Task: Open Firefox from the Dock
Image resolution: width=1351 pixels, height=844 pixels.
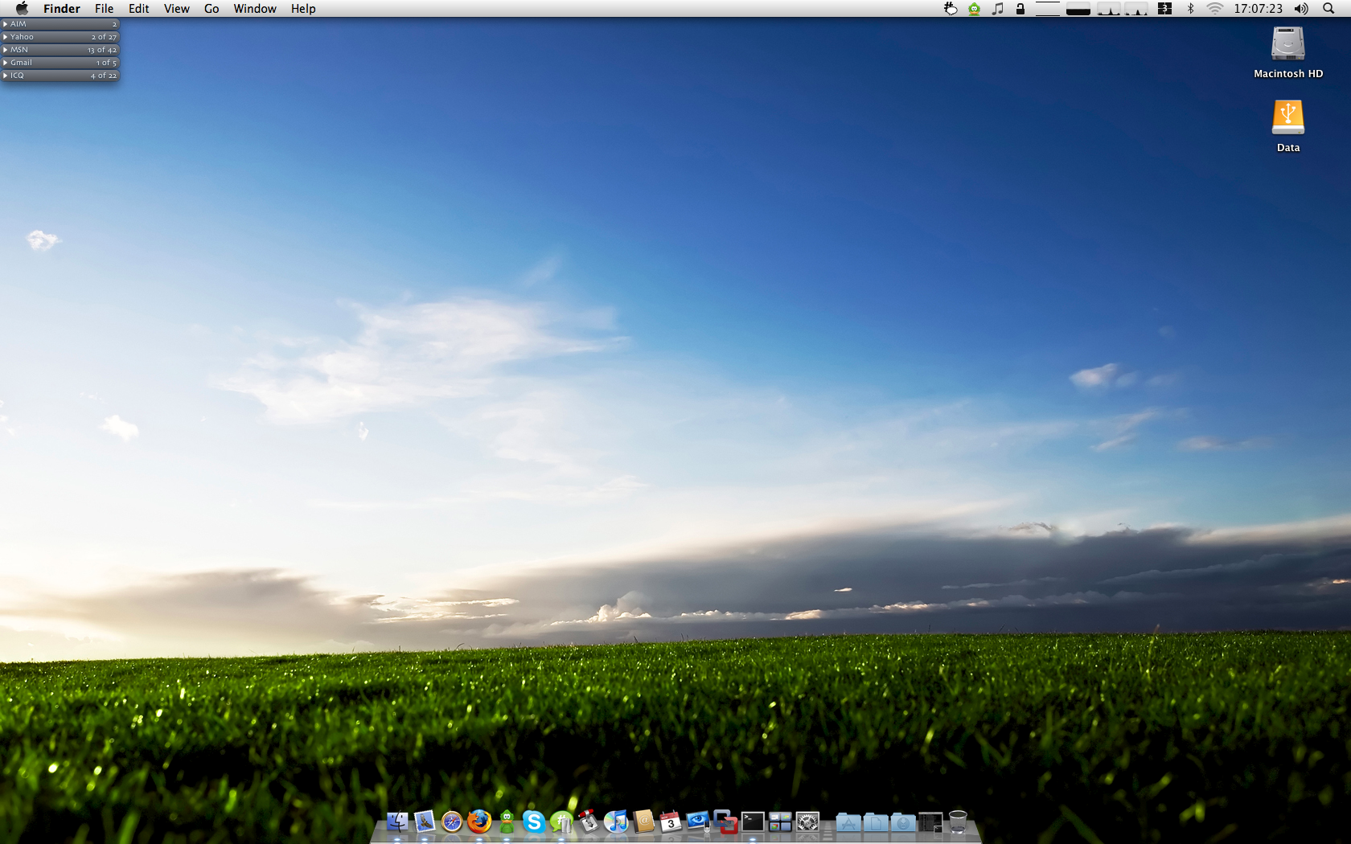Action: tap(479, 821)
